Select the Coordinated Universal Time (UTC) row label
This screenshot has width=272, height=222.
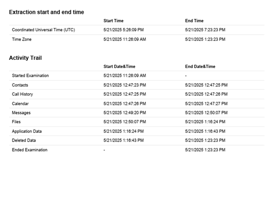tap(43, 30)
